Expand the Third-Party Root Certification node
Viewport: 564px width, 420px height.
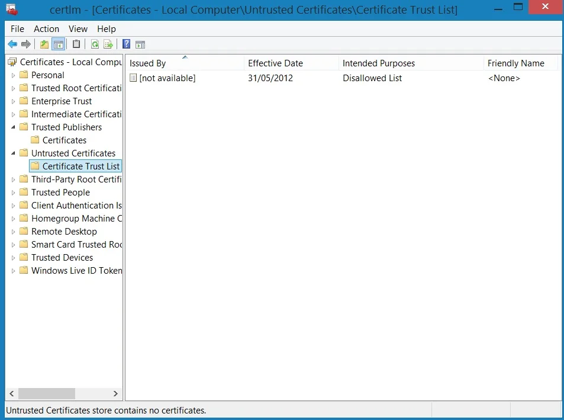tap(13, 179)
